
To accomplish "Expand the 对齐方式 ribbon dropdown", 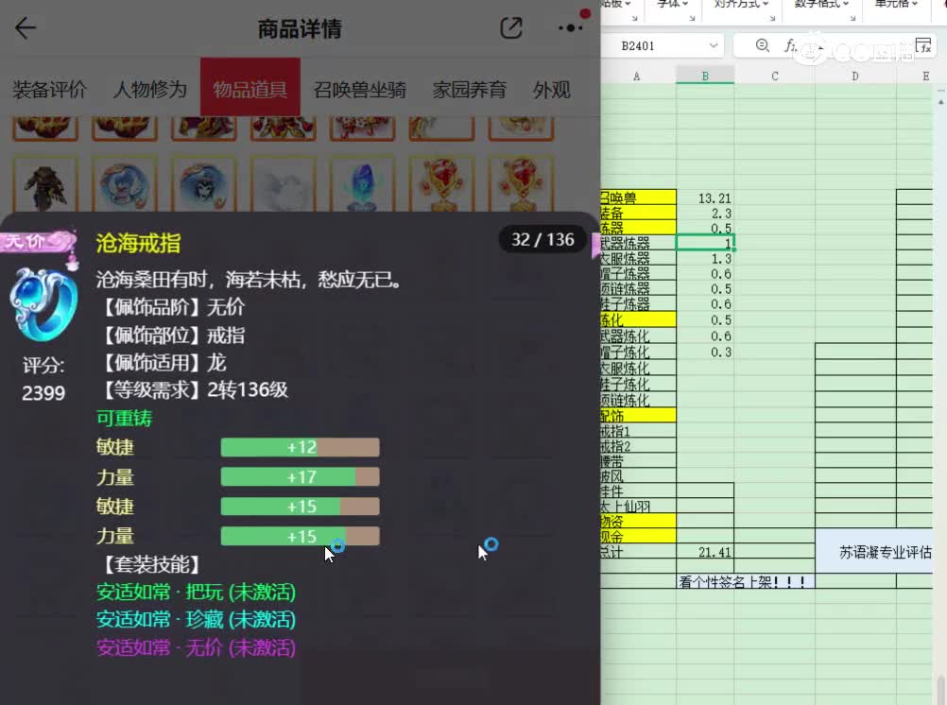I will click(x=741, y=4).
